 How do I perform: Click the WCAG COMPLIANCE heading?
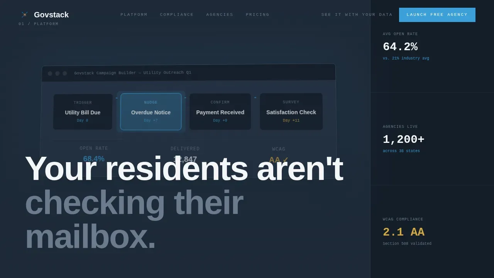point(403,219)
